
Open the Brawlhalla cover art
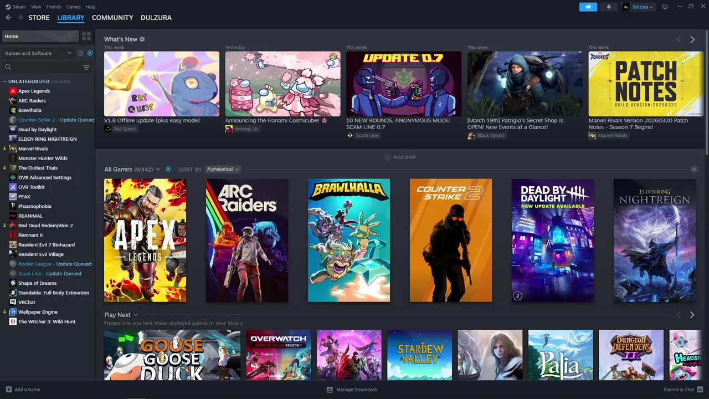click(x=349, y=241)
